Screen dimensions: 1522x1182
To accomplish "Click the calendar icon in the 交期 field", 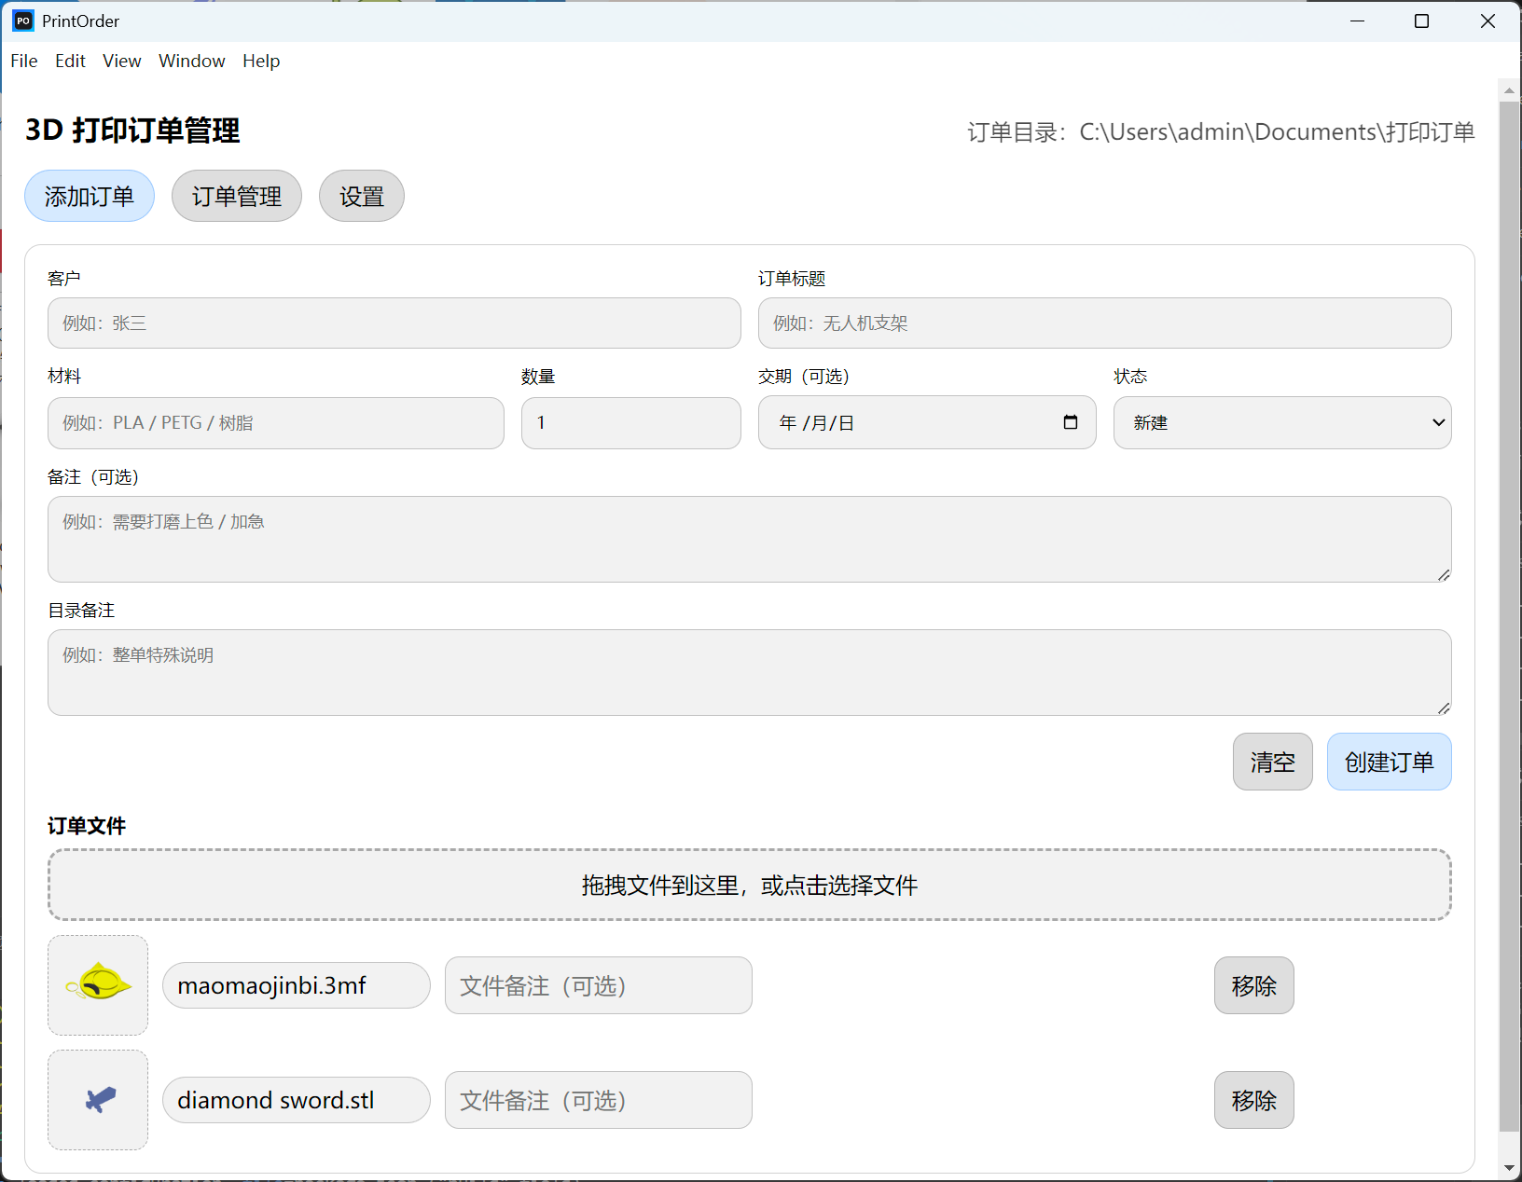I will 1070,422.
